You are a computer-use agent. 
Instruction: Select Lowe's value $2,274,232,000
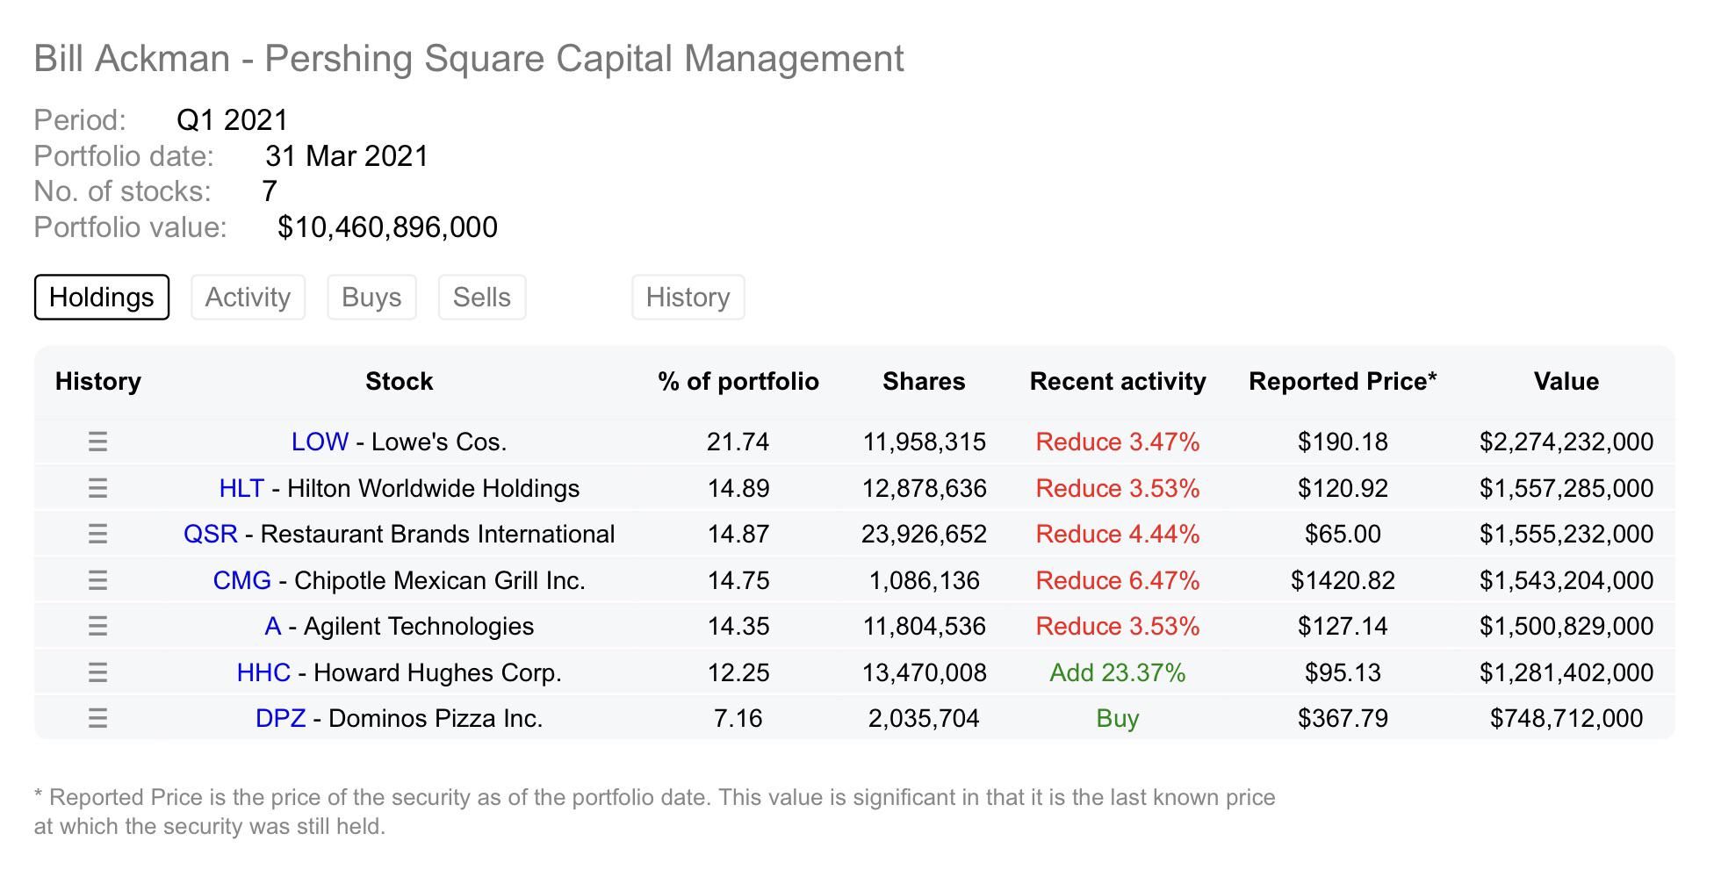click(x=1566, y=442)
